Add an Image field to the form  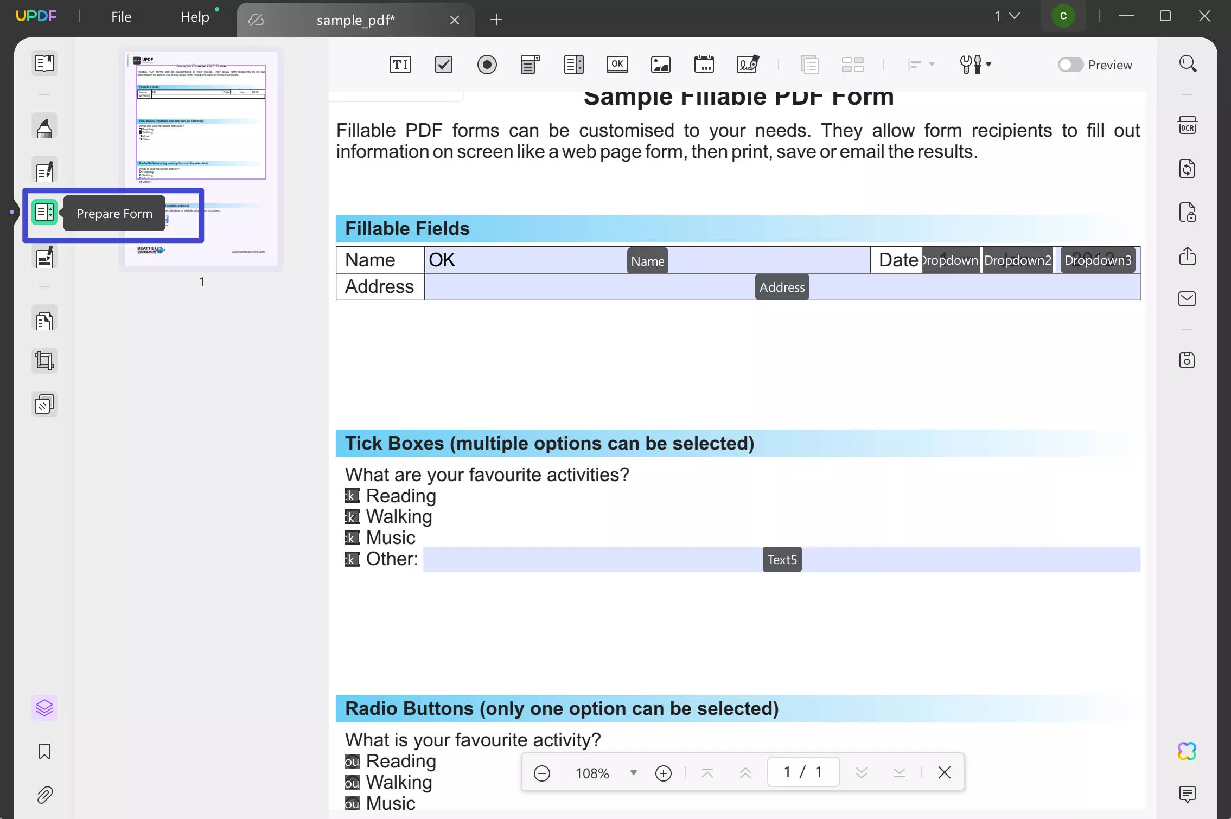(660, 65)
